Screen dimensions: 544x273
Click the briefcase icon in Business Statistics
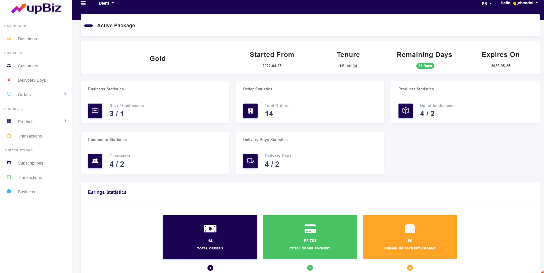tap(95, 111)
